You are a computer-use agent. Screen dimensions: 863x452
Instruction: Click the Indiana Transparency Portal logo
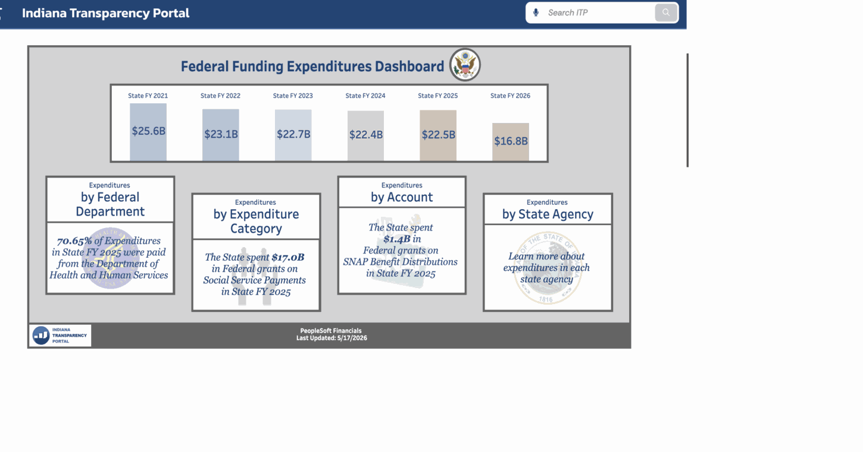coord(60,336)
